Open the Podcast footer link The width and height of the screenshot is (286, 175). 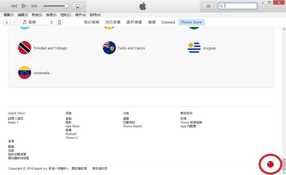tap(71, 134)
